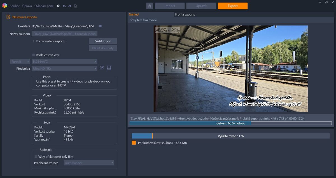Expand the Po provedení exportu section
The height and width of the screenshot is (178, 336).
point(33,41)
